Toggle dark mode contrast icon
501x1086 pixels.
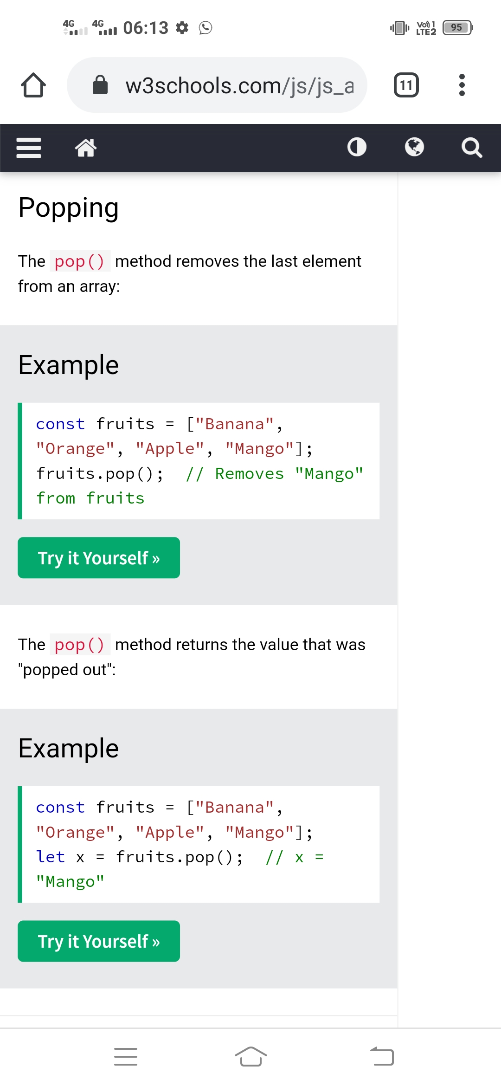tap(357, 147)
